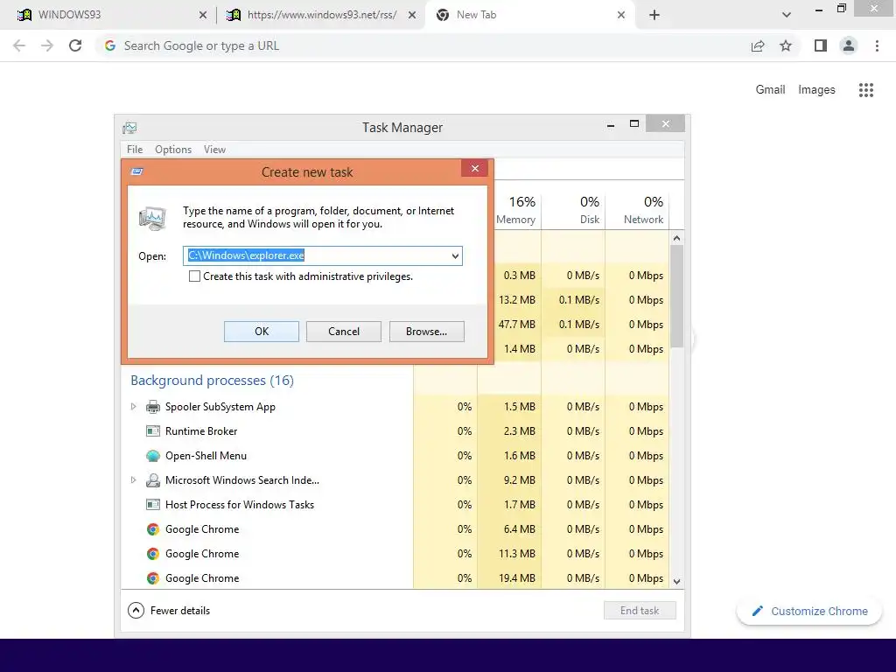This screenshot has height=672, width=896.
Task: Open the Google apps grid
Action: (x=865, y=90)
